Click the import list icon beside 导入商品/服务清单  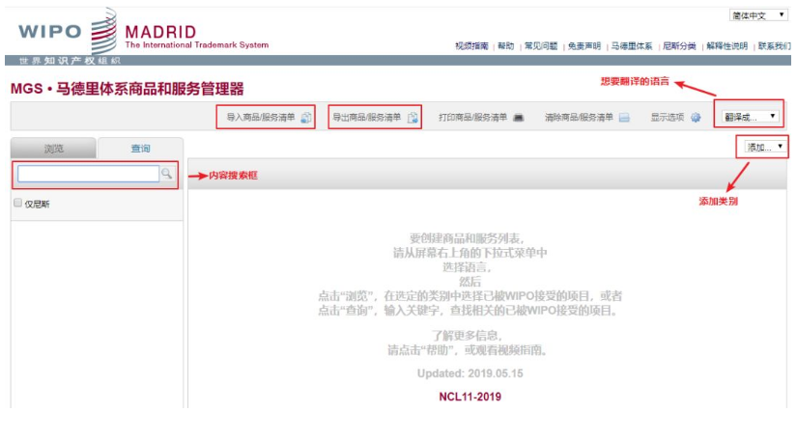point(306,118)
